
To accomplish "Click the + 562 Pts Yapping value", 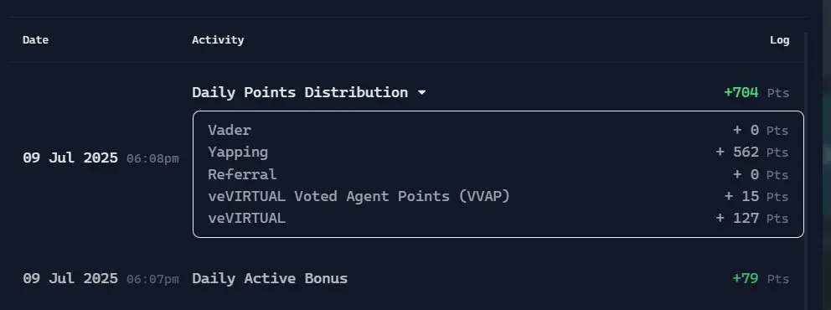I will click(x=752, y=152).
